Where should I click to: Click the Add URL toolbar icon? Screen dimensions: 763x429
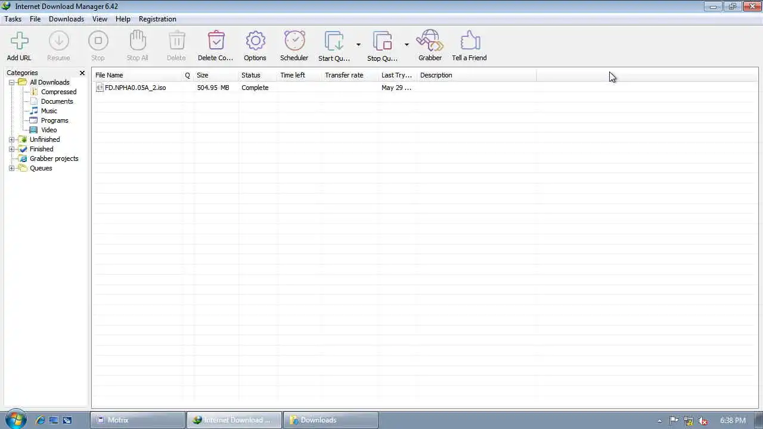coord(19,41)
